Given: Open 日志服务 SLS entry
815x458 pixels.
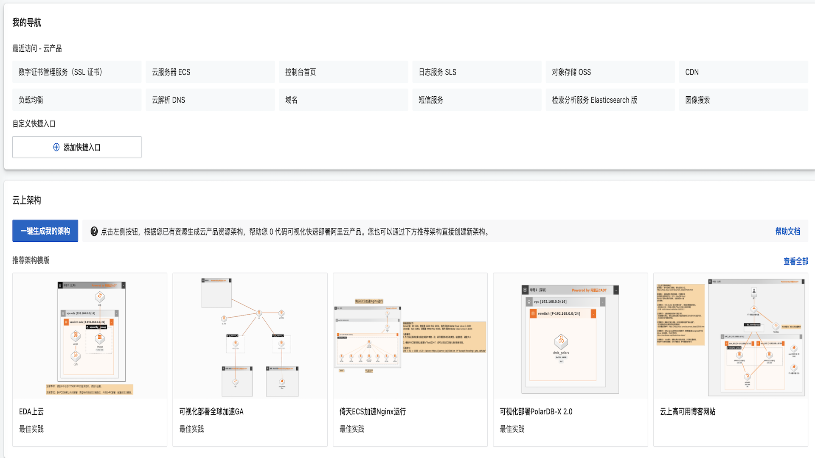Looking at the screenshot, I should (437, 72).
